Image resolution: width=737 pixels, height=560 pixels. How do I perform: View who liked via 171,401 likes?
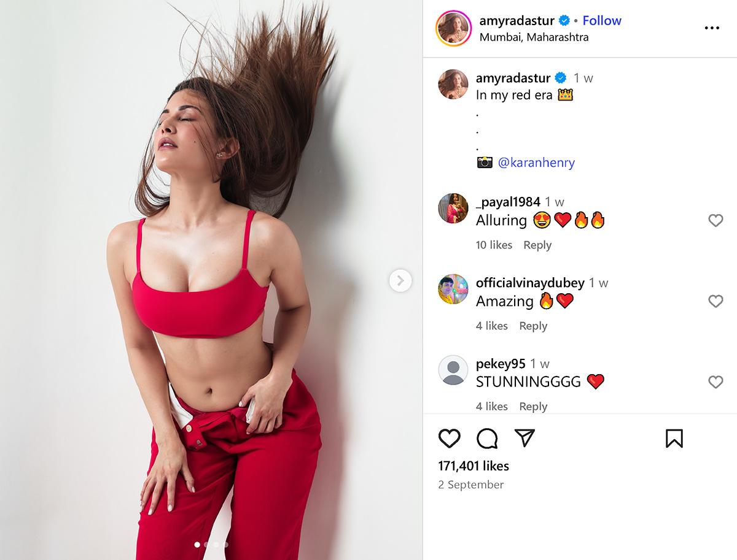point(474,466)
